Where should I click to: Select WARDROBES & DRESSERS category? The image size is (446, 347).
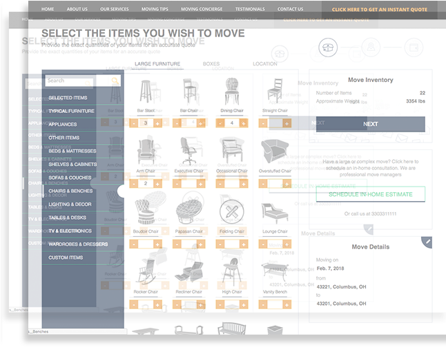(x=78, y=244)
